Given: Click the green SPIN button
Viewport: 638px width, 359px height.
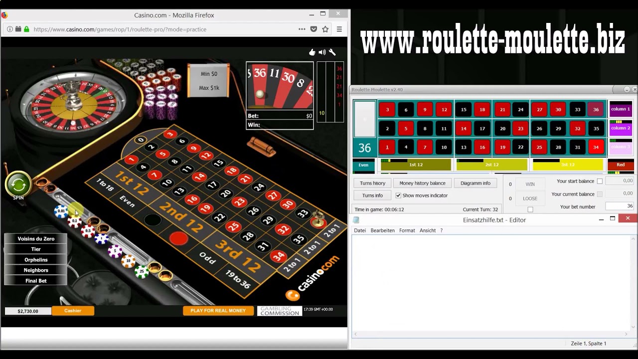Looking at the screenshot, I should tap(18, 184).
